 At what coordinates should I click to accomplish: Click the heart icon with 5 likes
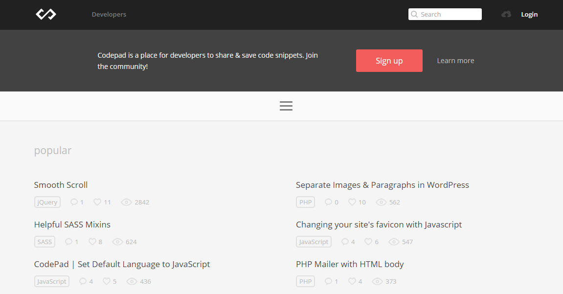point(107,281)
